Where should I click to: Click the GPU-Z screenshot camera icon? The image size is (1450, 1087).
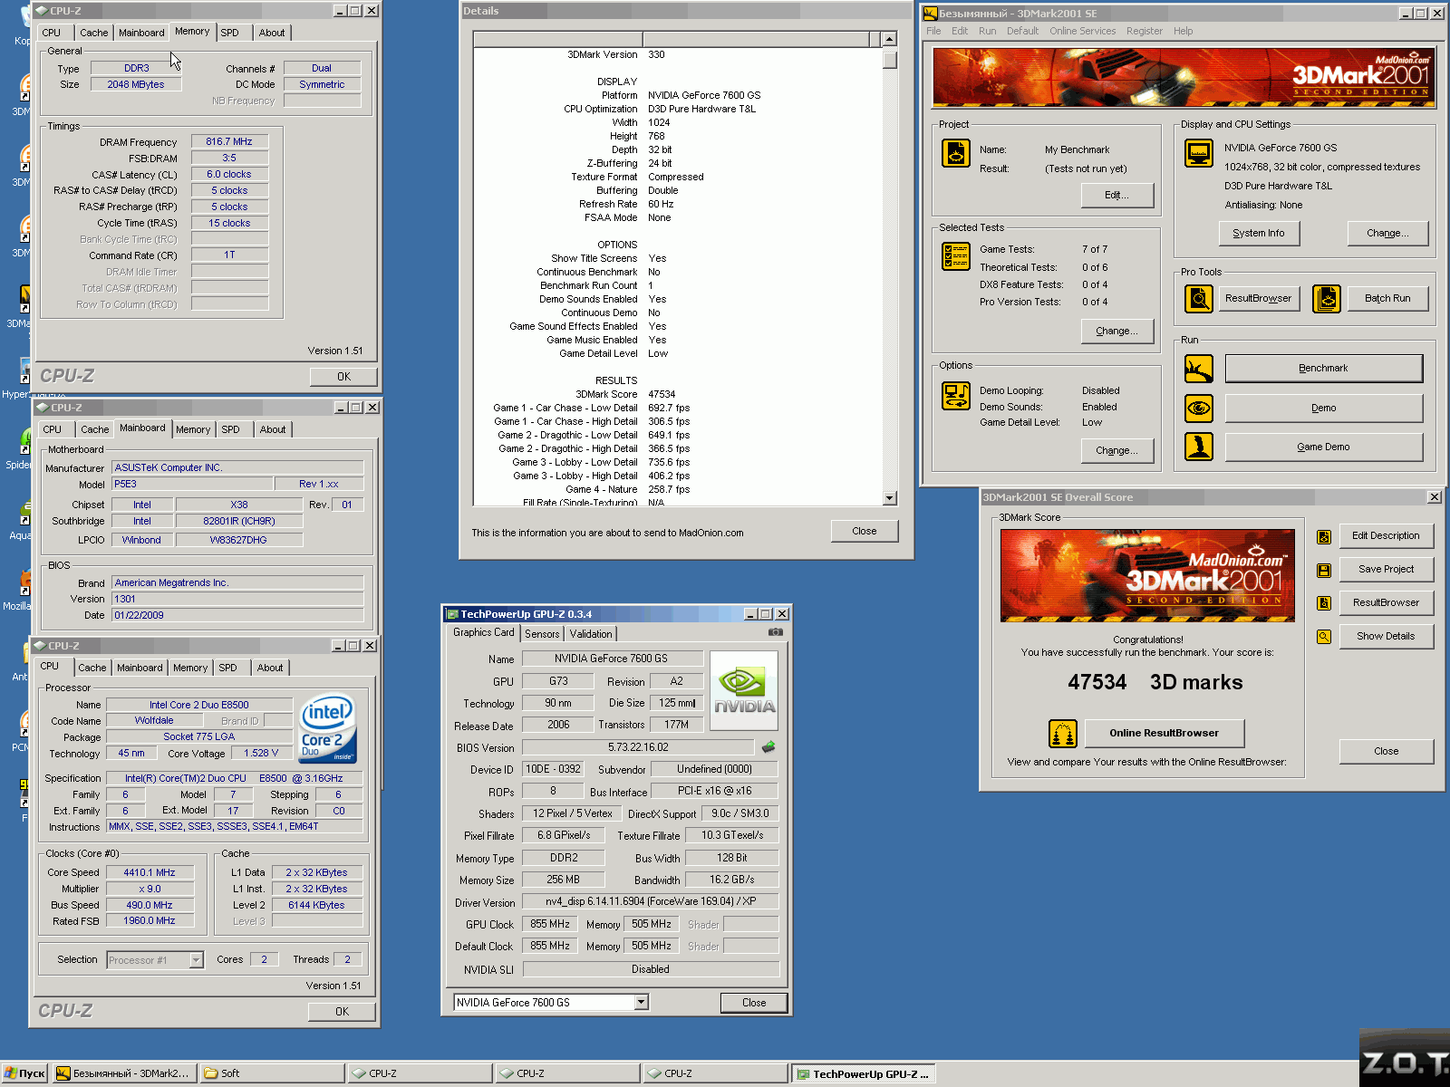776,632
